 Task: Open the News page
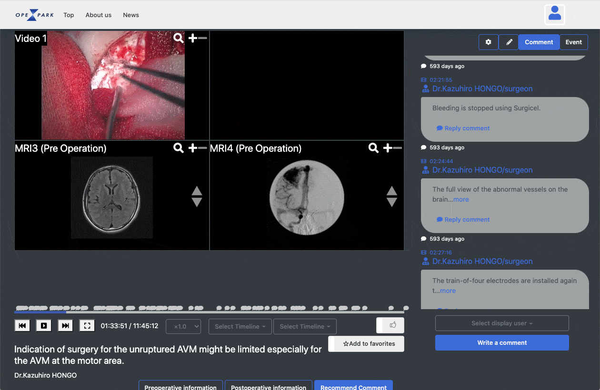click(x=131, y=15)
